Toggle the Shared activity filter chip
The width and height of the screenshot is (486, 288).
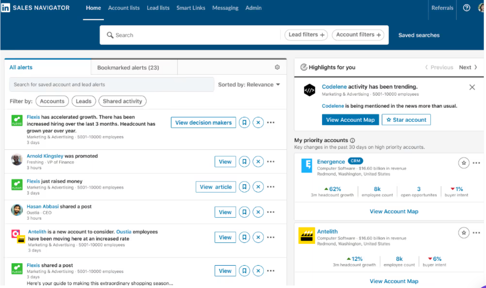[122, 101]
